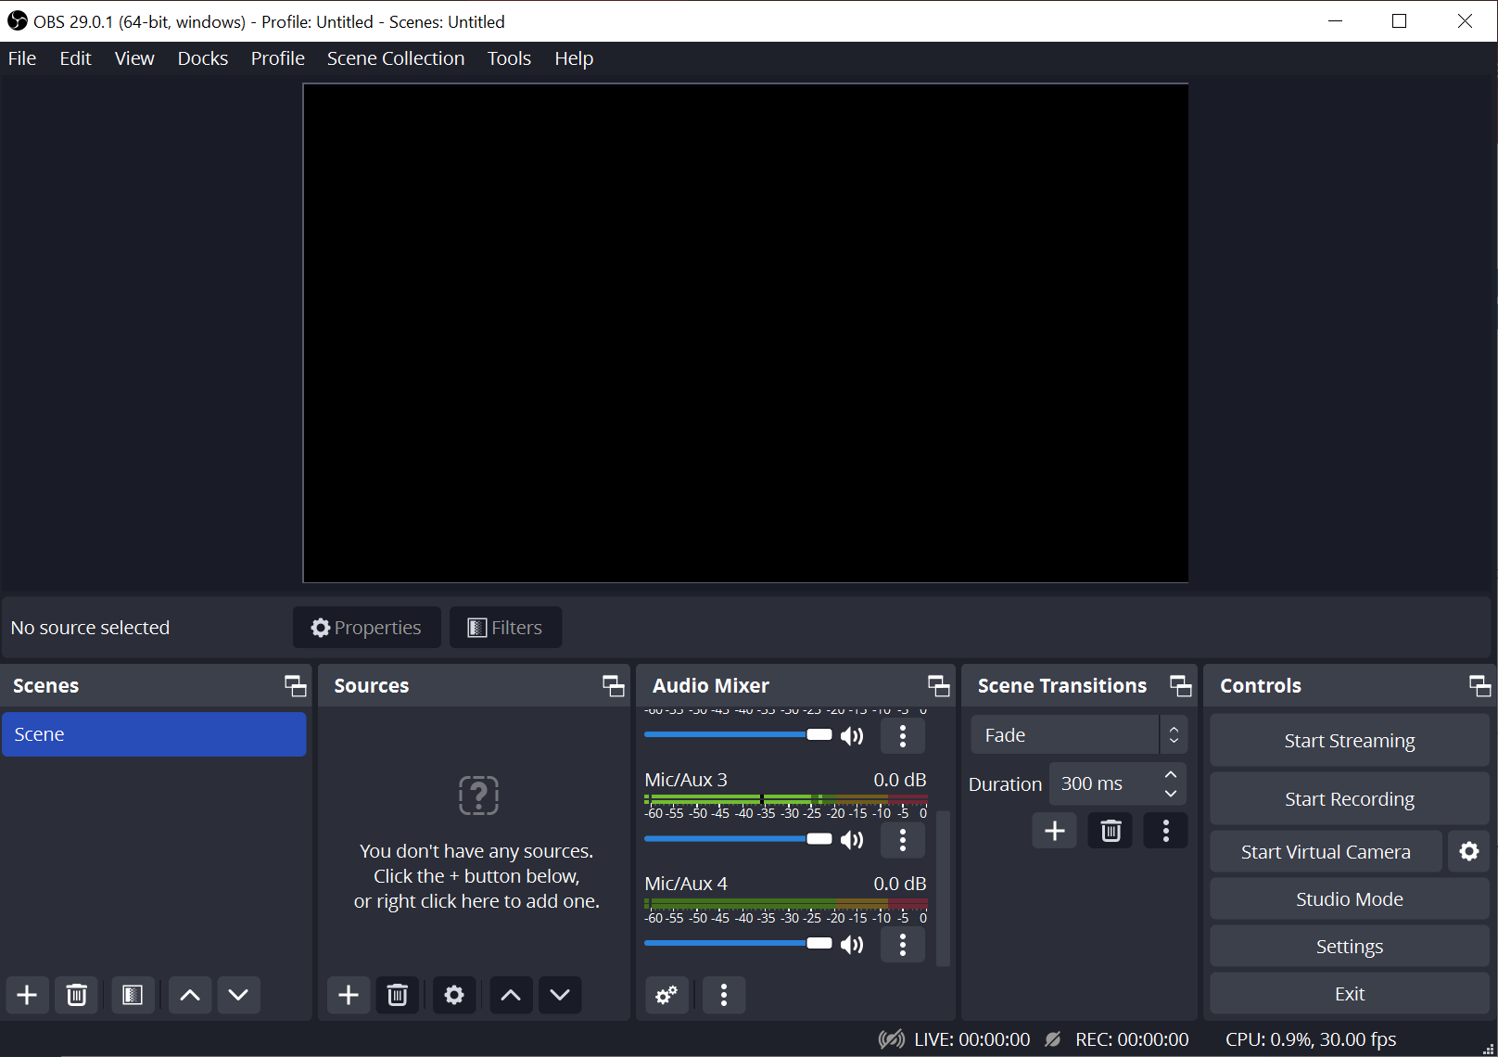Undock the Sources panel
1498x1057 pixels.
pos(613,686)
